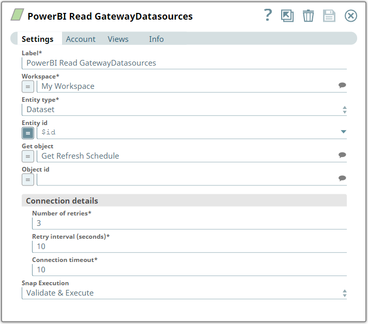
Task: Open Object id suggestions bubble icon
Action: click(342, 178)
